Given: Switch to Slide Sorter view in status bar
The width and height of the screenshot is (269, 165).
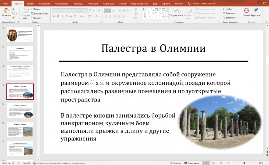Looking at the screenshot, I should click(x=213, y=163).
